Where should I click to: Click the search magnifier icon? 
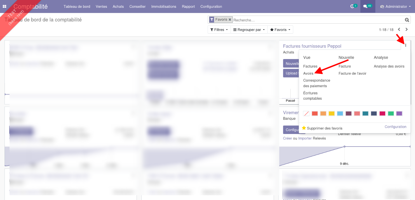tap(407, 20)
